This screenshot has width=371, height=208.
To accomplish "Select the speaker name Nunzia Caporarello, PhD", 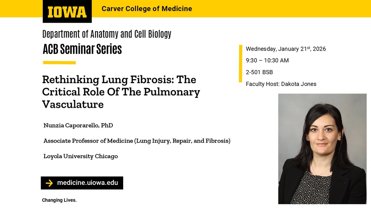I will (78, 125).
